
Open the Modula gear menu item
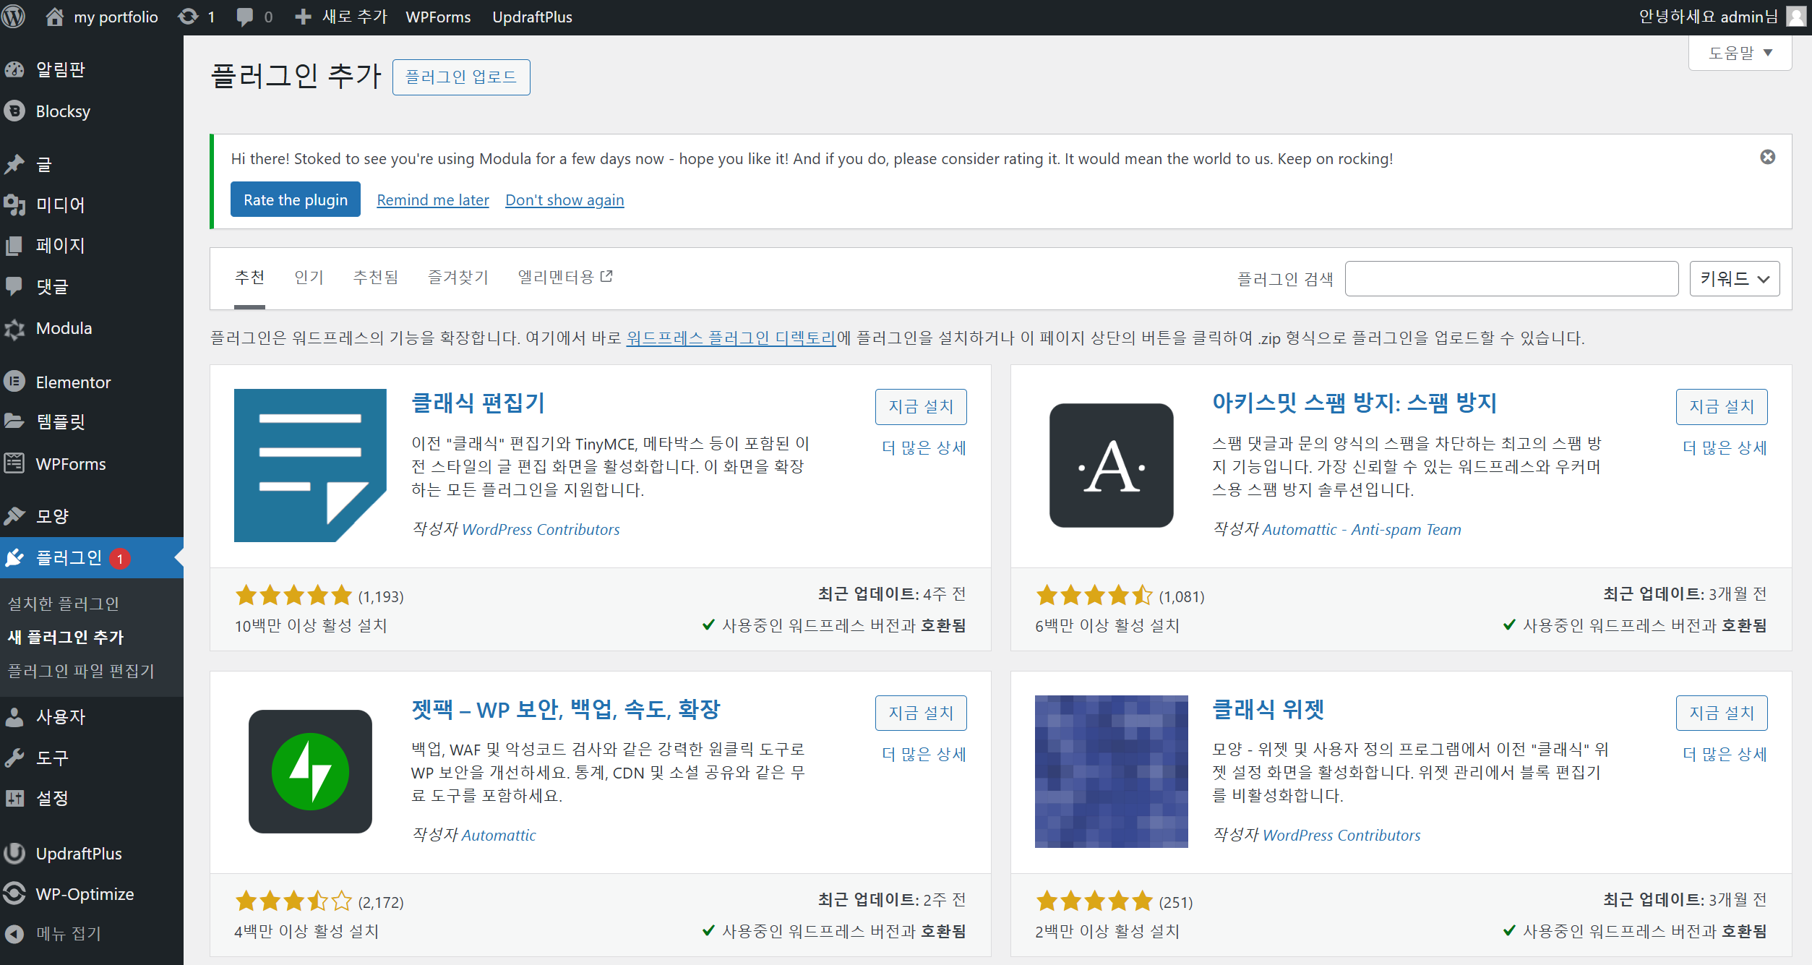(x=64, y=328)
